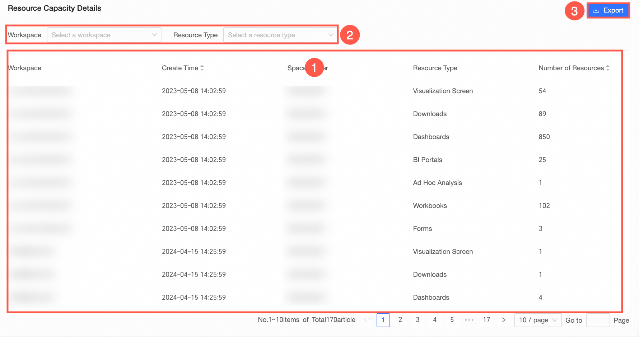Select Dashboards cell with 850 resources
The height and width of the screenshot is (337, 639).
431,137
